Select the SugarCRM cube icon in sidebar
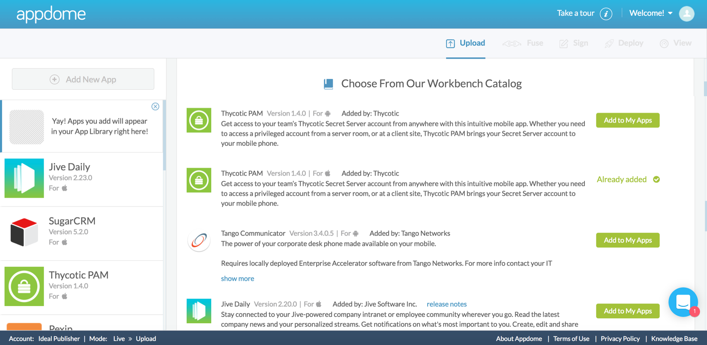707x345 pixels. coord(24,232)
